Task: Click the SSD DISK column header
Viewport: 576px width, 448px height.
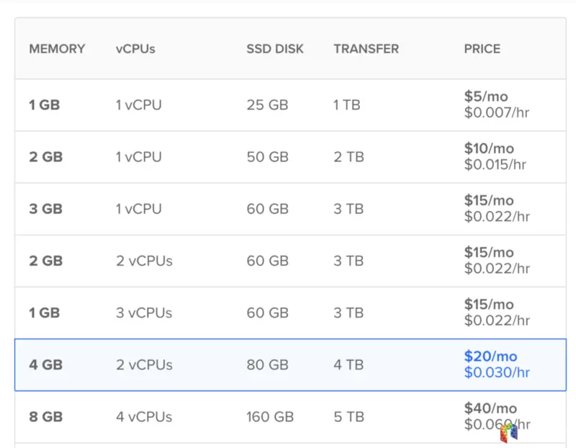Action: 275,49
